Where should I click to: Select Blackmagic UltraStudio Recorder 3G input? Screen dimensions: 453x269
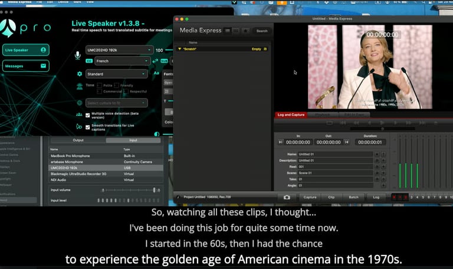click(106, 174)
